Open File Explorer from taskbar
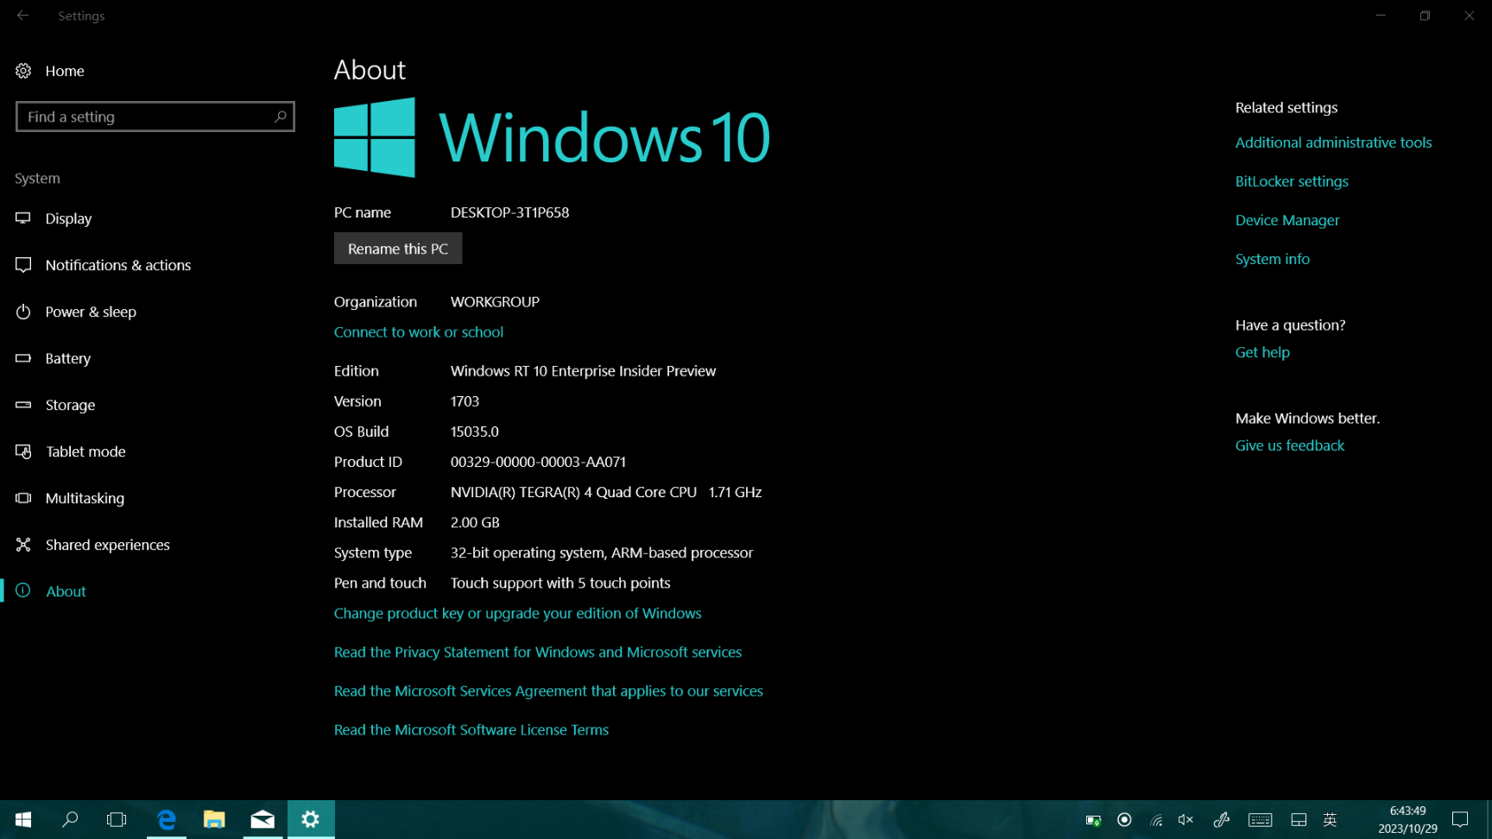 214,819
